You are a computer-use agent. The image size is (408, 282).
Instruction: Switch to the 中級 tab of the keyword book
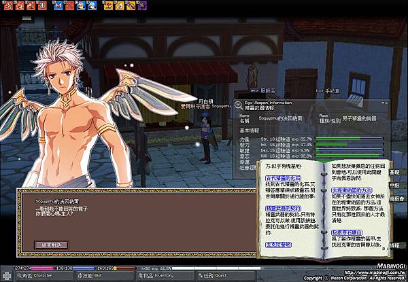(396, 186)
